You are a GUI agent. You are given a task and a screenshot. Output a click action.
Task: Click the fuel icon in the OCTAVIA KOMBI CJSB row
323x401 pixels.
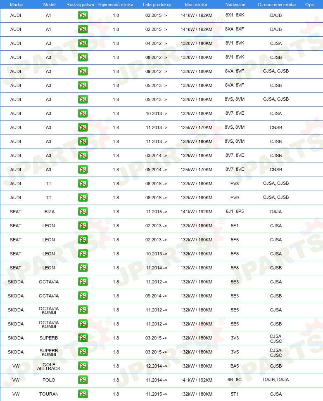pyautogui.click(x=83, y=324)
